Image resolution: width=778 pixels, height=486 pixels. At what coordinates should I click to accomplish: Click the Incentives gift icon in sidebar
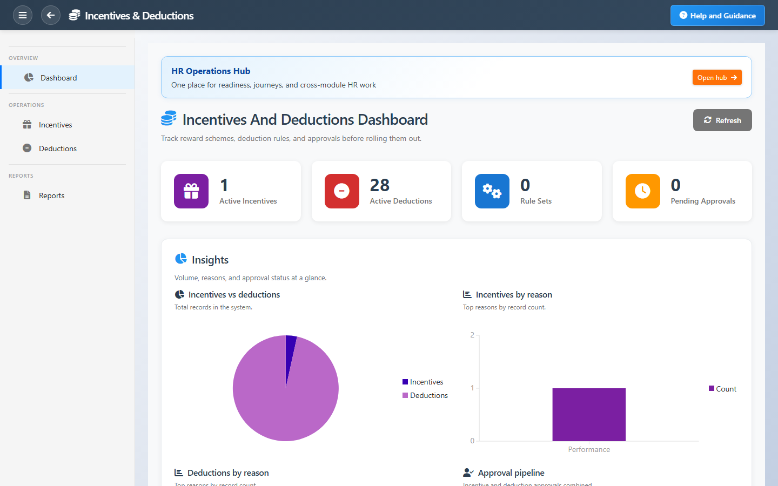pos(27,124)
